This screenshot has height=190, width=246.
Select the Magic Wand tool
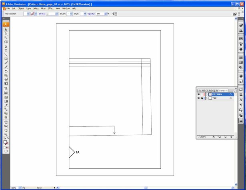6,38
